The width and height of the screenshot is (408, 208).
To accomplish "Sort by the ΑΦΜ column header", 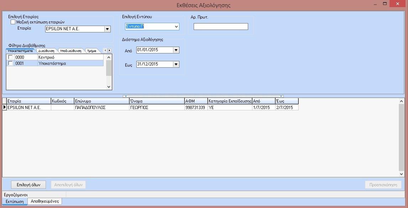I will point(196,101).
